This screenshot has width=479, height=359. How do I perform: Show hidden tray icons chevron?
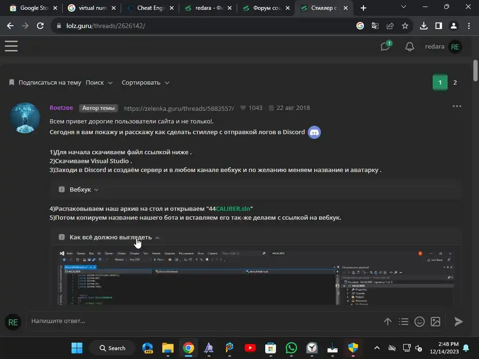pos(377,348)
